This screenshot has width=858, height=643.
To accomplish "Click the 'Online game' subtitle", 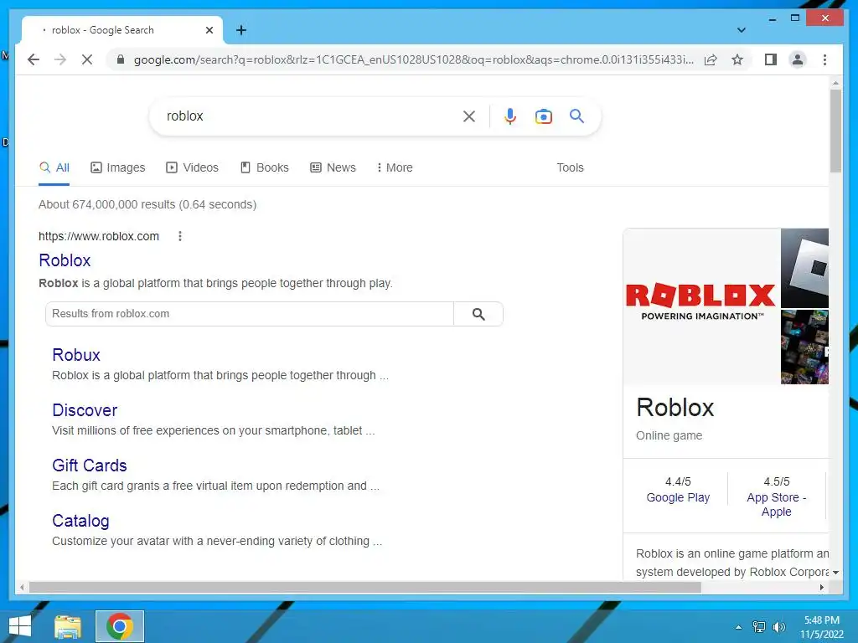I will coord(669,435).
